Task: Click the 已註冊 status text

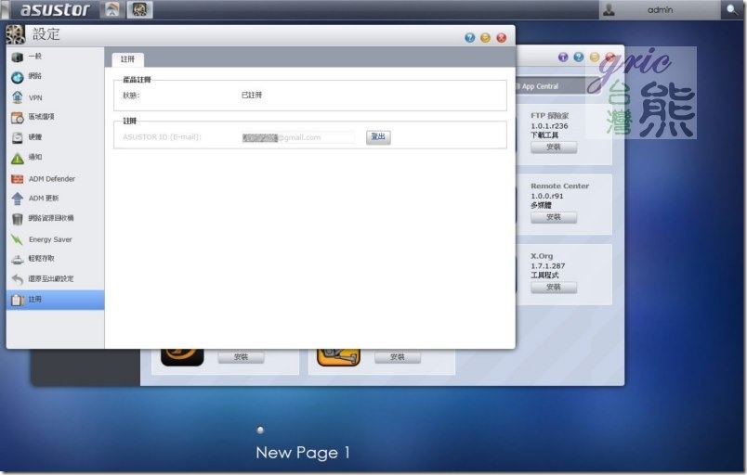Action: (252, 96)
